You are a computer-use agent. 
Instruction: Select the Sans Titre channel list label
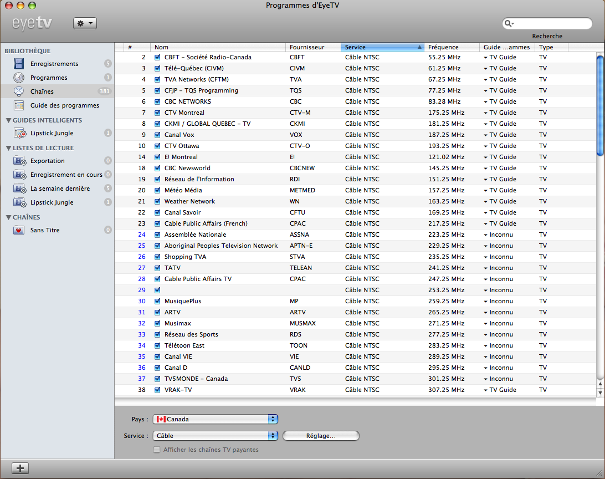tap(45, 230)
